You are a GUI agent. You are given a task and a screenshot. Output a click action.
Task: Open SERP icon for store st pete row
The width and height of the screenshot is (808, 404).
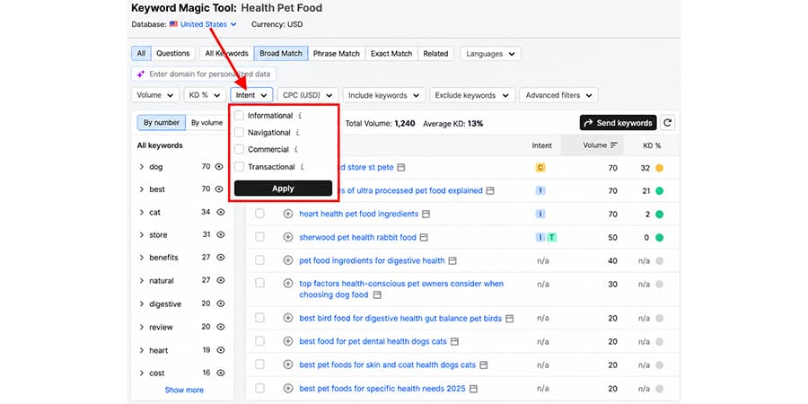(401, 168)
